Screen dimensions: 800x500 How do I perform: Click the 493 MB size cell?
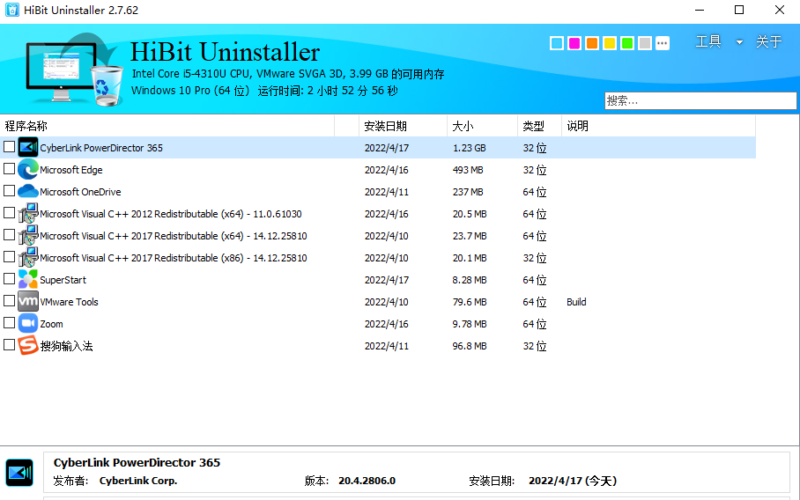468,170
